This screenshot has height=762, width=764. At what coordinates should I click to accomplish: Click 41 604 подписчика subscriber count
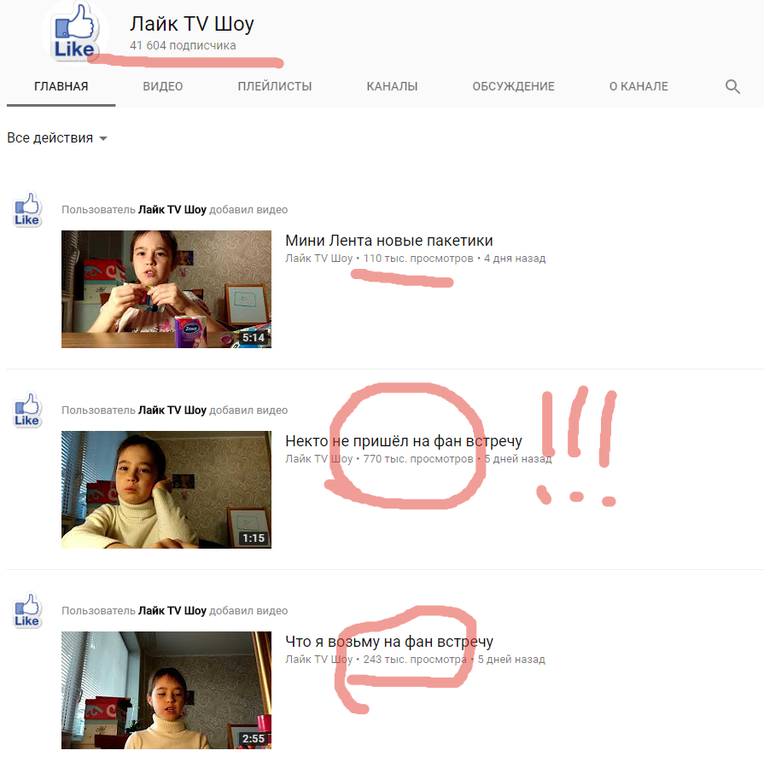(183, 45)
